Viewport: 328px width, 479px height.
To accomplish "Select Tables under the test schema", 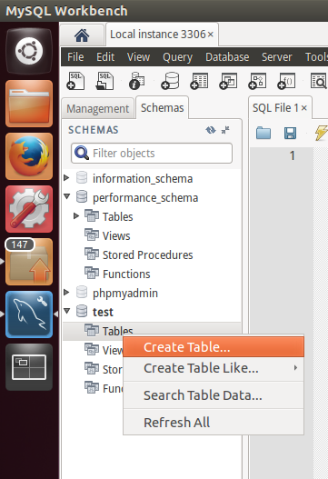I will point(117,331).
